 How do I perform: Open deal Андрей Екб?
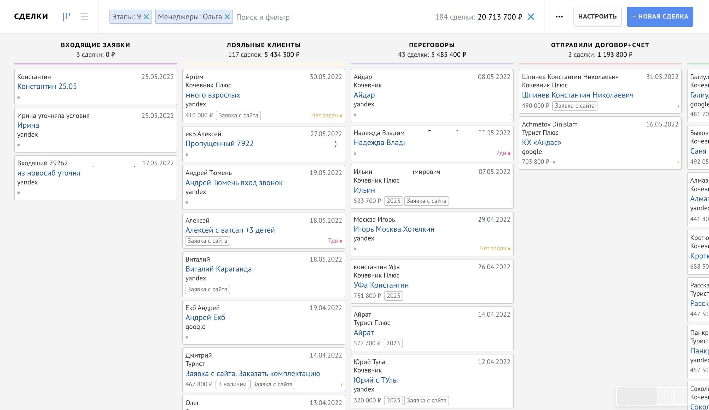click(205, 318)
